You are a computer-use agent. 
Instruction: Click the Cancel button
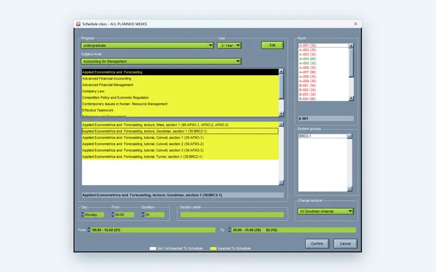346,243
